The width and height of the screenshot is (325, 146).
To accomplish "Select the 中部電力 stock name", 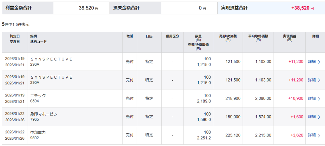I will coord(38,132).
